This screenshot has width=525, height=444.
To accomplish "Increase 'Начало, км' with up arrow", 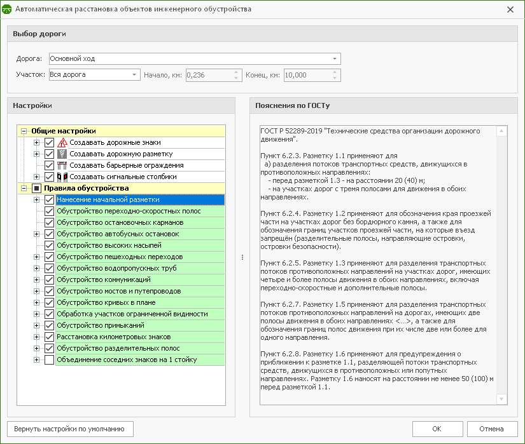I will coord(236,72).
